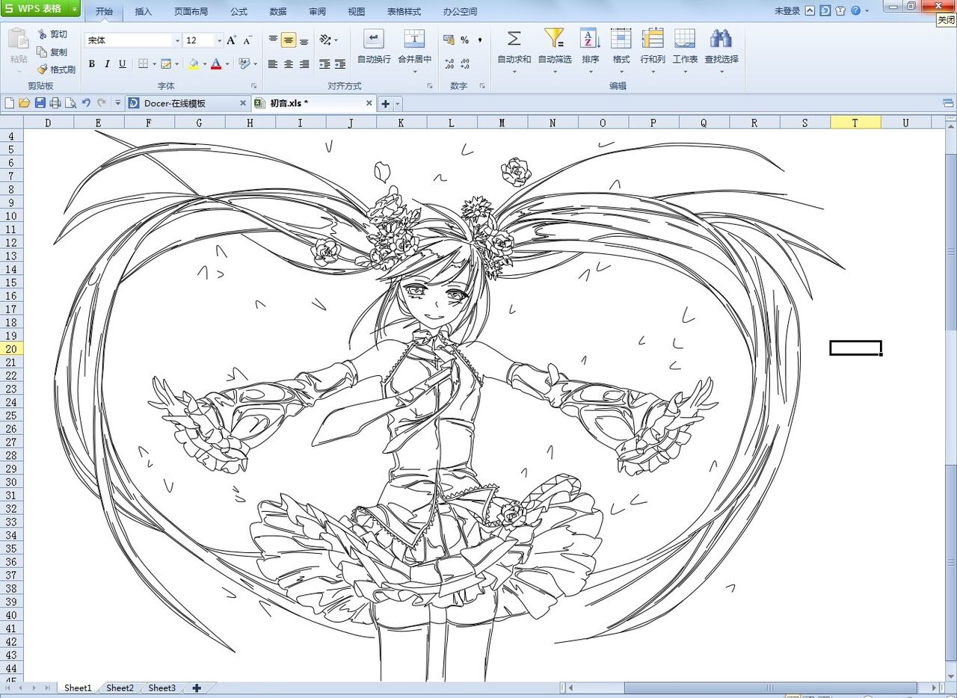Expand the Merge and Center dropdown arrow

(x=414, y=72)
